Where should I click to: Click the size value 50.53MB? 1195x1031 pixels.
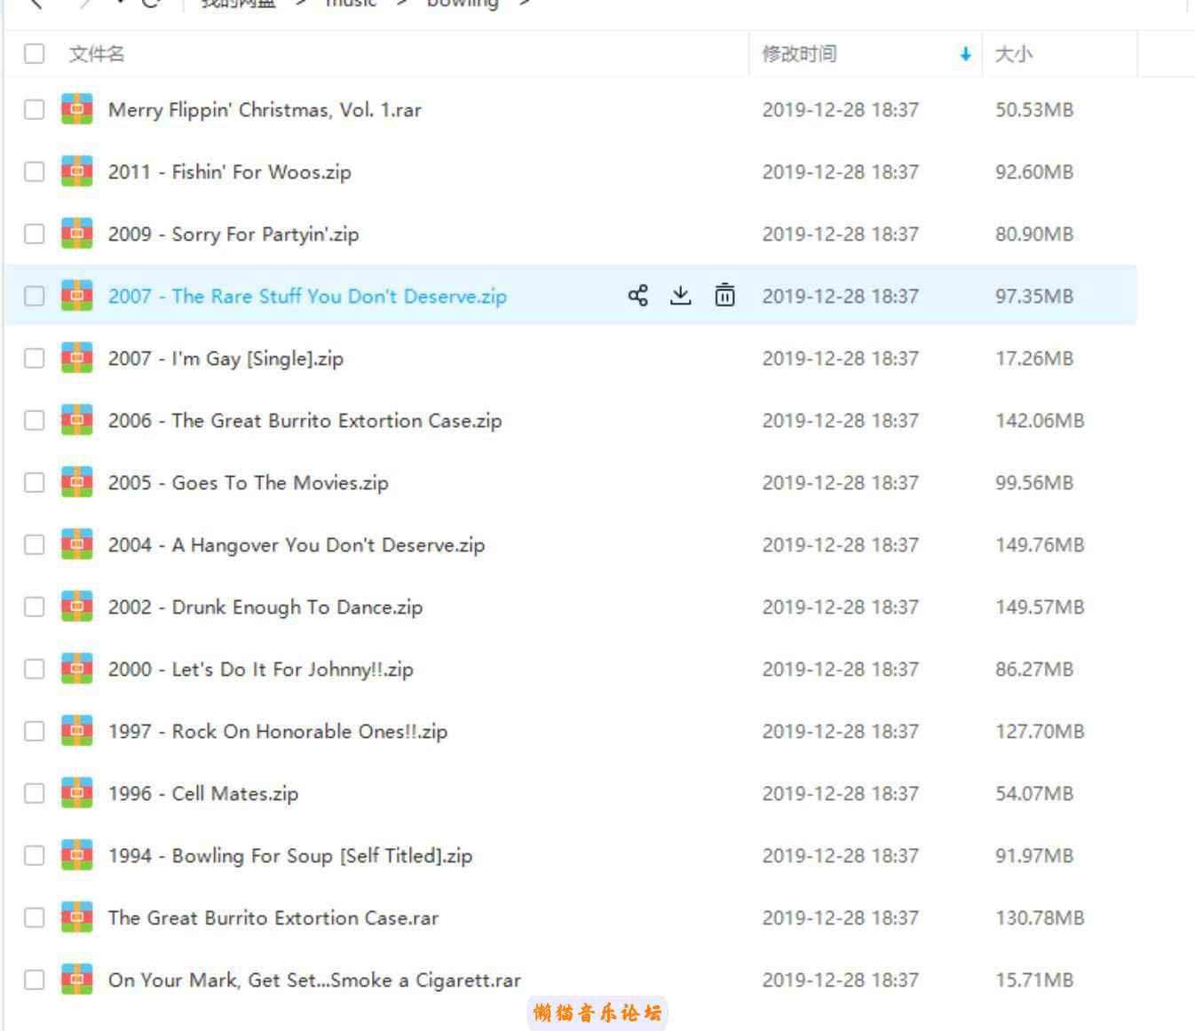(x=1034, y=109)
